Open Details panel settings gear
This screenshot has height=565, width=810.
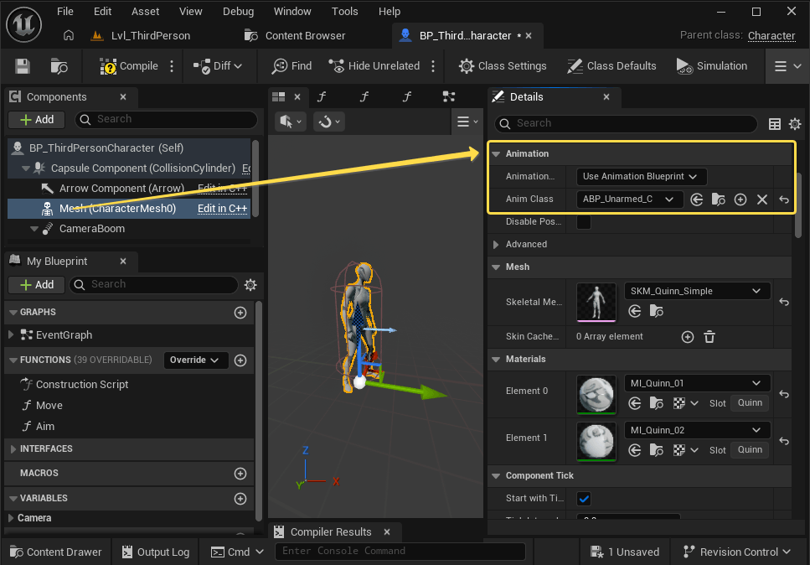coord(794,124)
